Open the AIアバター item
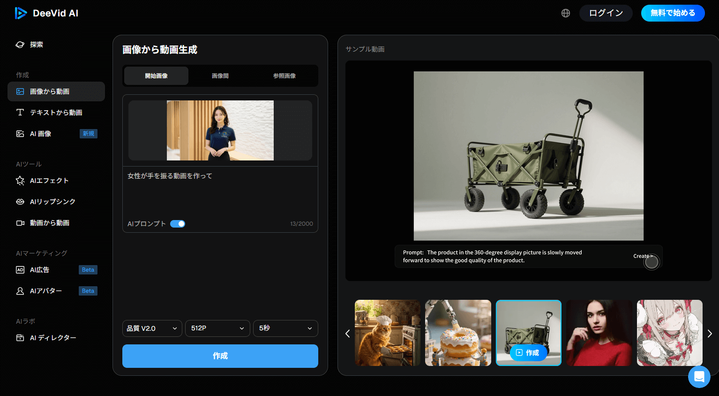 click(46, 291)
